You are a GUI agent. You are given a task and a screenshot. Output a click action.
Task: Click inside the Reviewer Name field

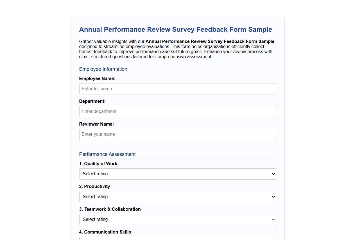[x=177, y=134]
